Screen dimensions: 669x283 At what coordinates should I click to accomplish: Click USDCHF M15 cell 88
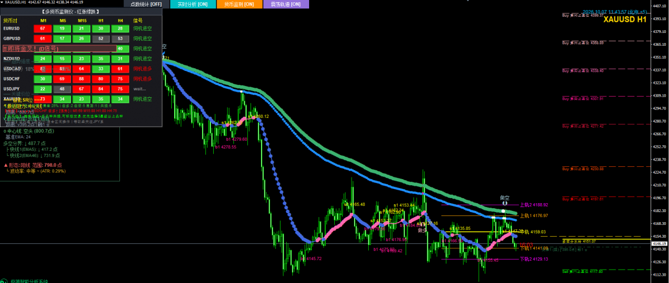tap(81, 79)
